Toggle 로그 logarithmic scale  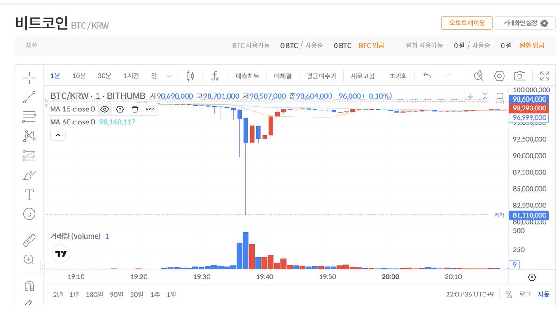pos(525,295)
